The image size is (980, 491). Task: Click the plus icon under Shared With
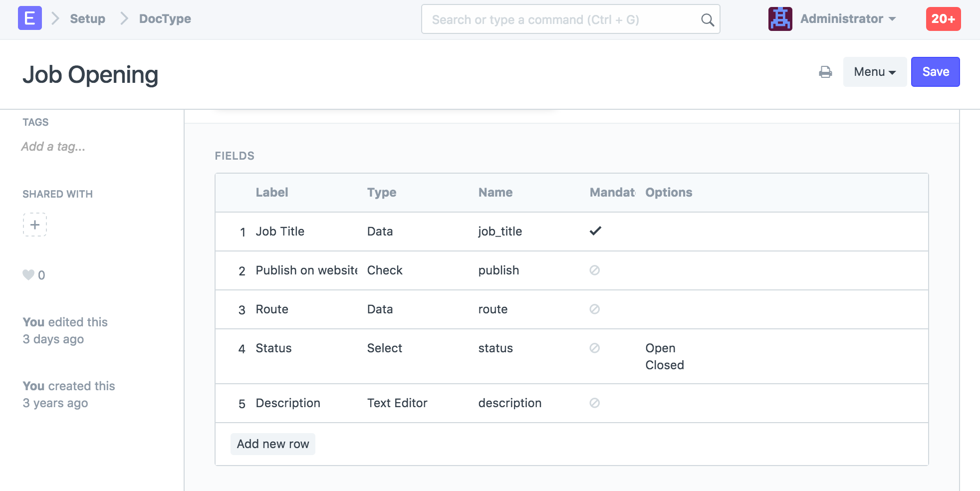[35, 225]
